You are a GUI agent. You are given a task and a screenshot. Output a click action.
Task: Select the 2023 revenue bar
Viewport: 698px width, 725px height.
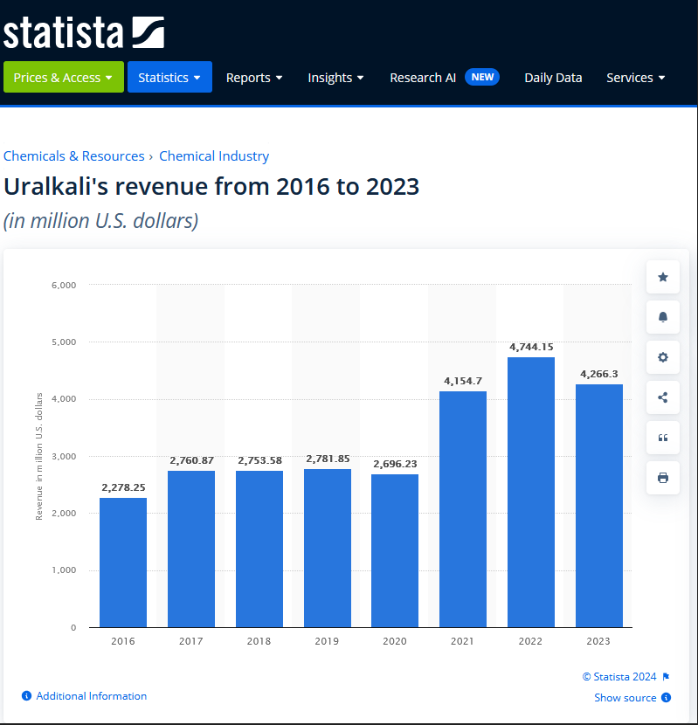pyautogui.click(x=599, y=506)
